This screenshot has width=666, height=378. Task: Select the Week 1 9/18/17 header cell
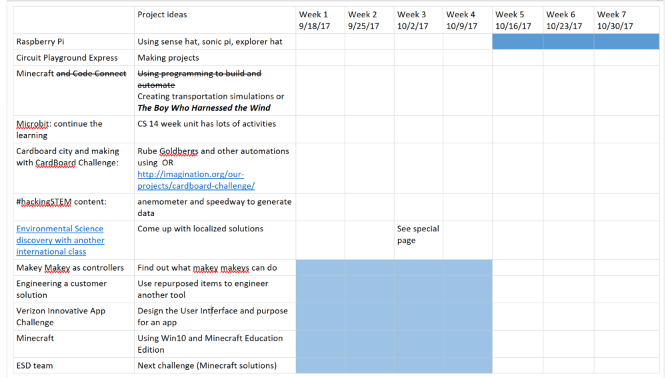pyautogui.click(x=319, y=20)
